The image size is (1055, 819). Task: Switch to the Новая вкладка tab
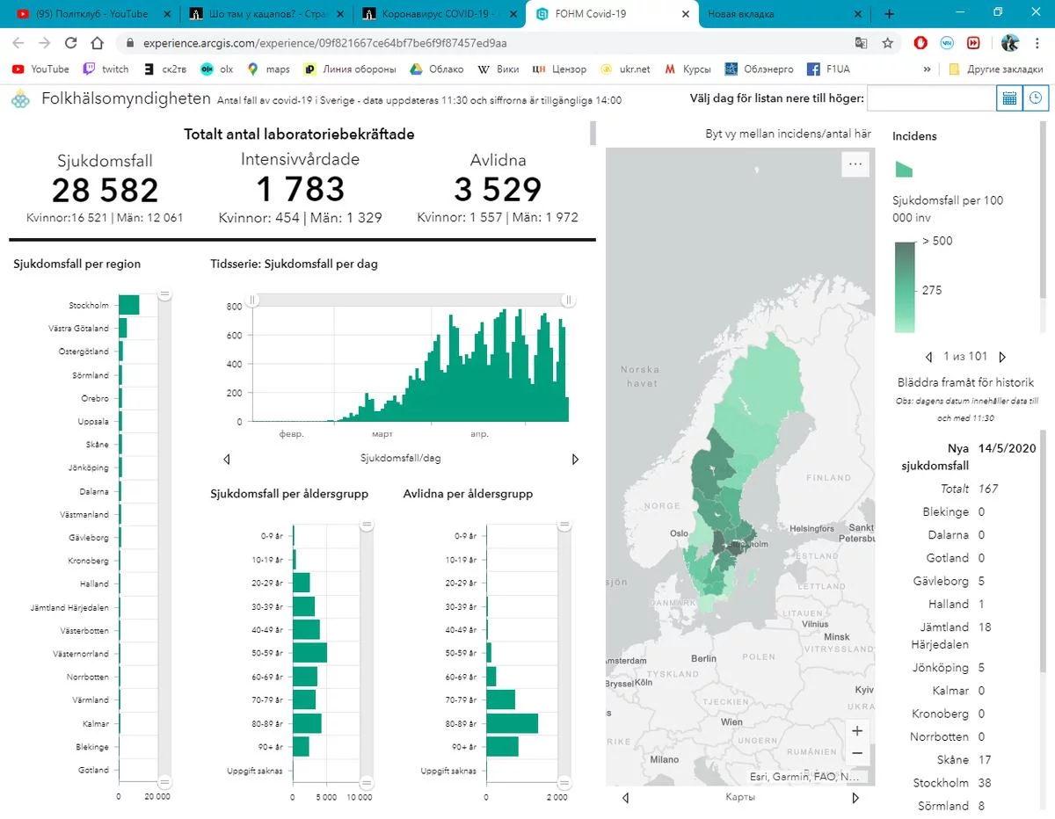point(774,14)
